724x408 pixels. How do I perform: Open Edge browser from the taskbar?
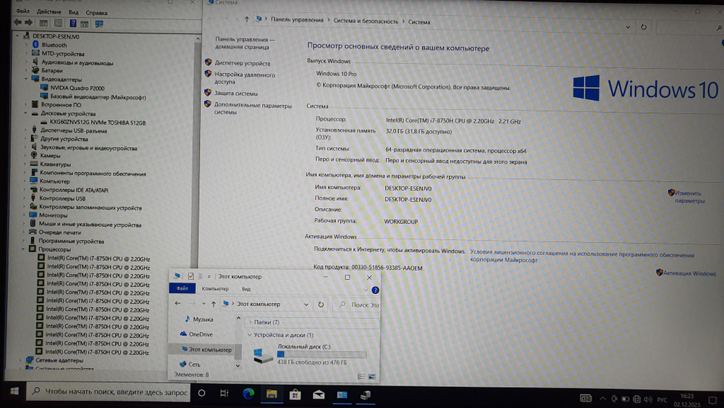click(248, 394)
